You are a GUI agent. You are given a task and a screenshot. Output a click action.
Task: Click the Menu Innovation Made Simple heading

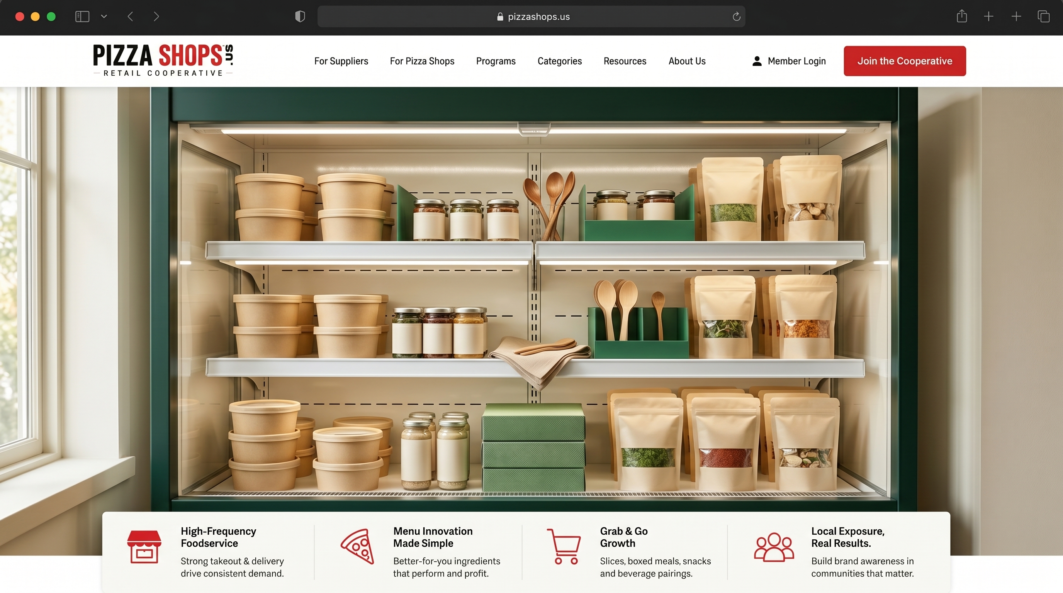point(433,537)
